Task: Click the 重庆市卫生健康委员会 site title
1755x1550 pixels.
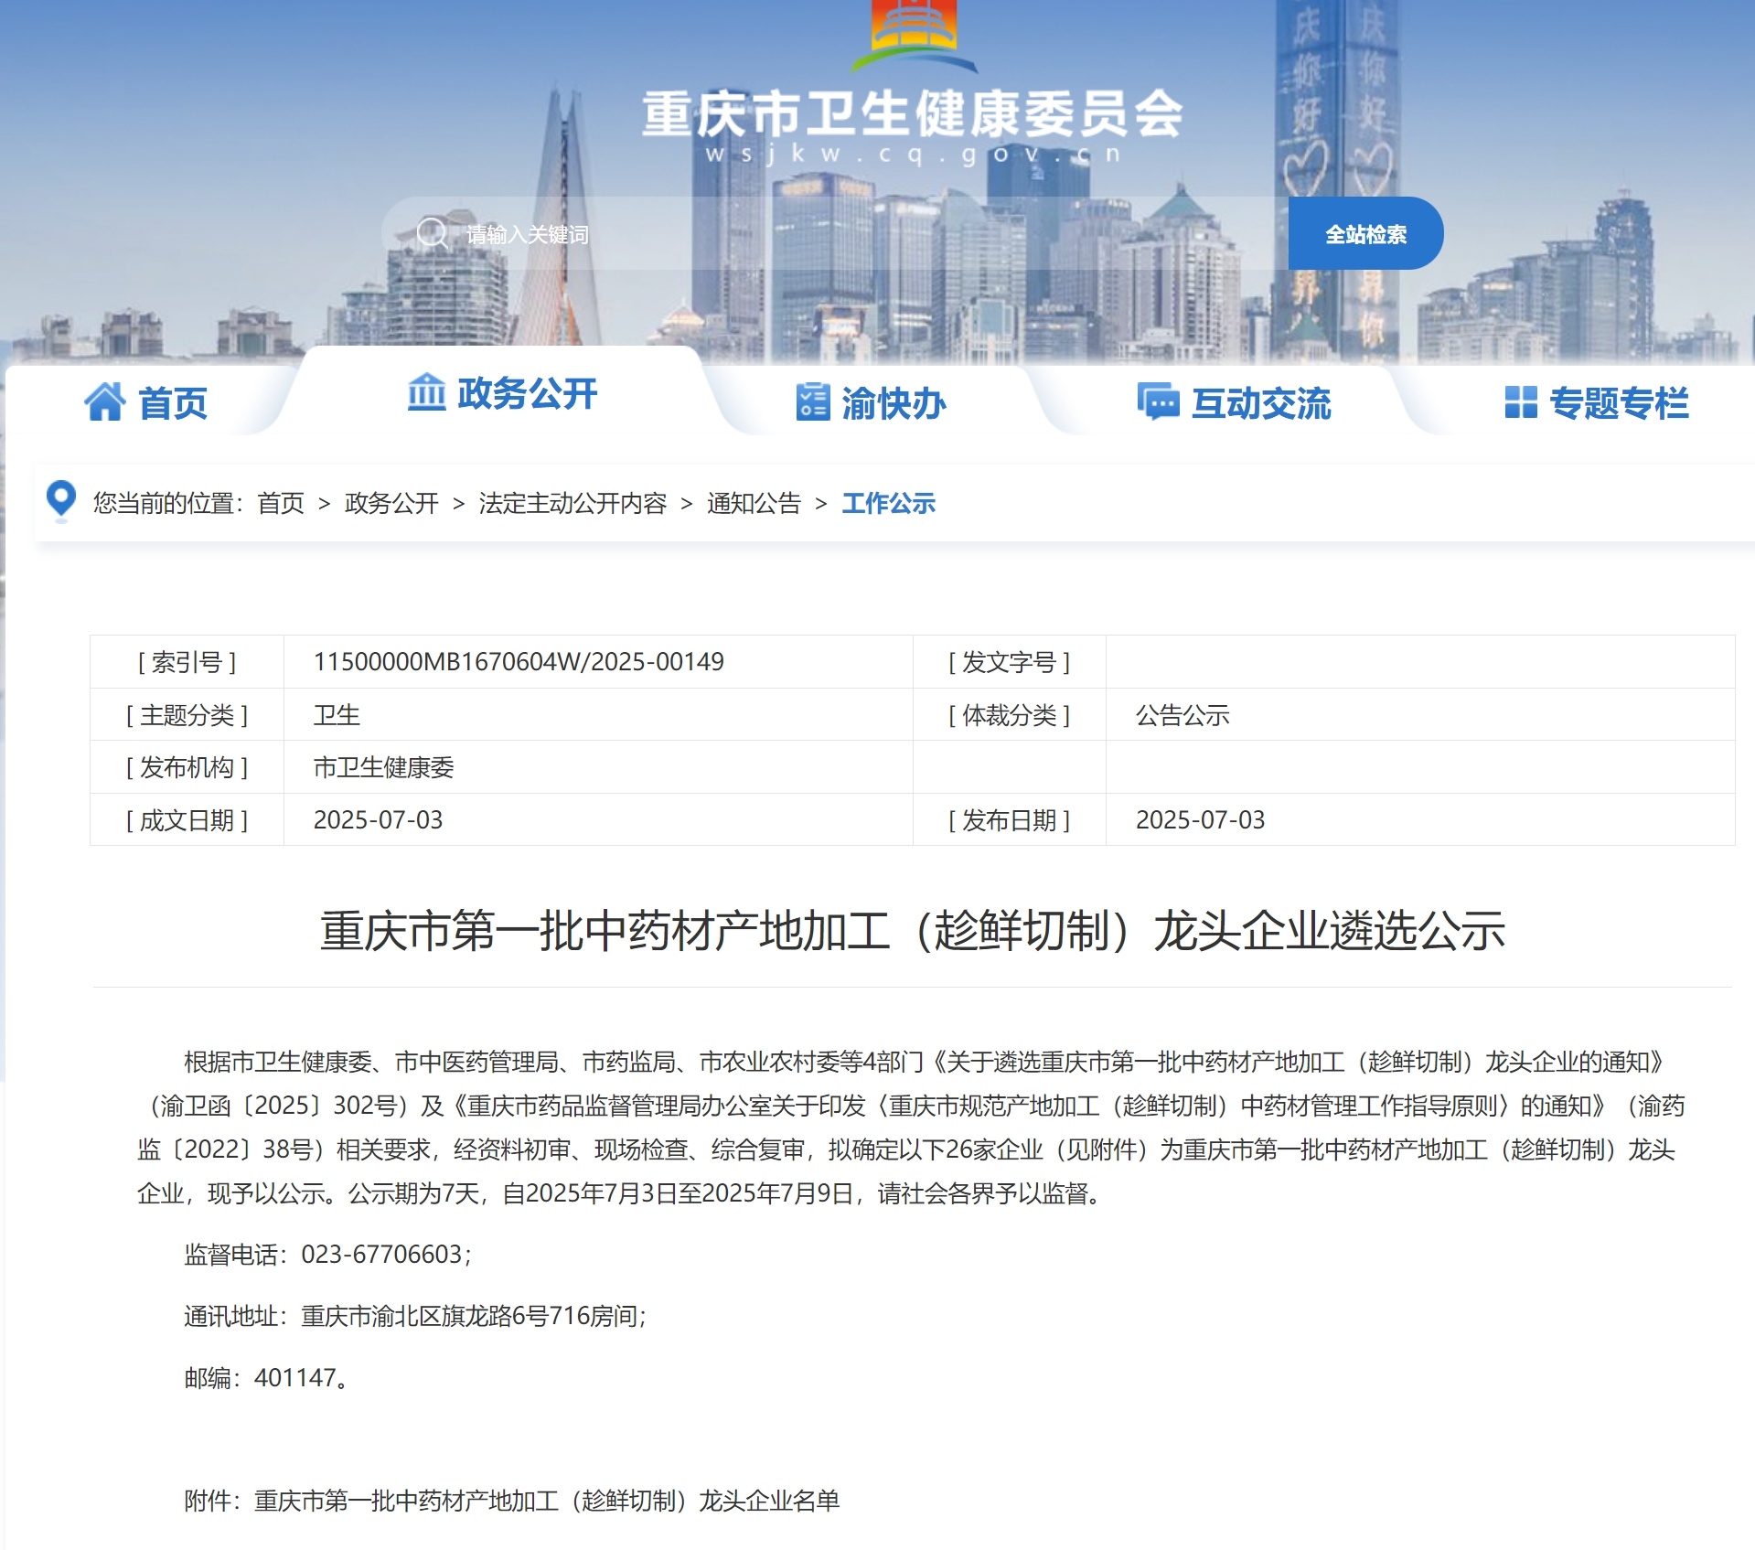Action: point(913,113)
